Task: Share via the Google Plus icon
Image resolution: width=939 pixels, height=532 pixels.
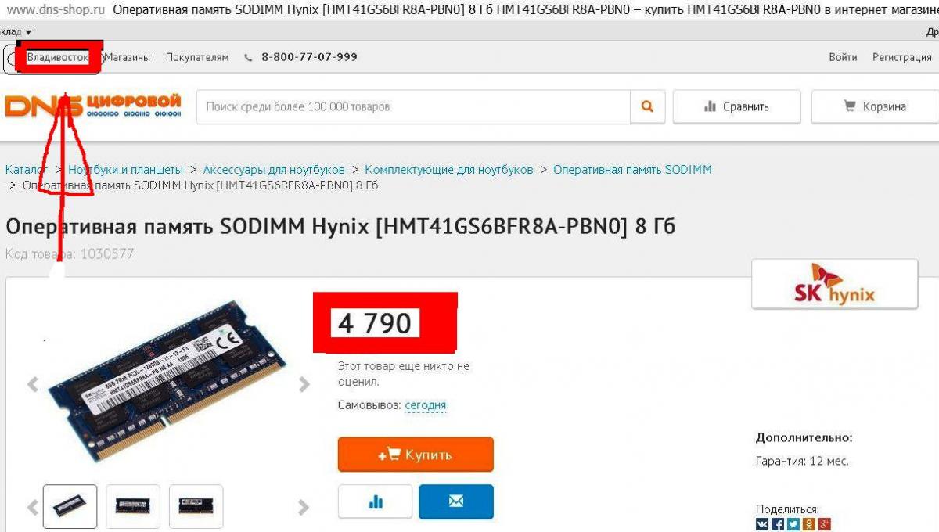Action: (x=824, y=524)
